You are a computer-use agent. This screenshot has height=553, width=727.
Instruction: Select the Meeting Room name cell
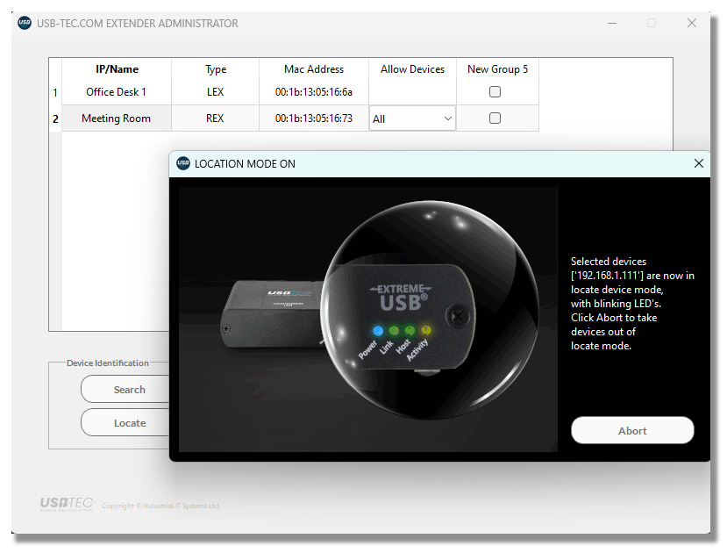point(117,118)
